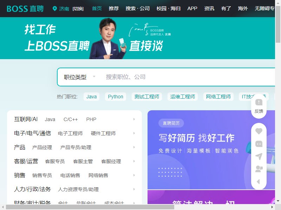Open the 客服经理 job link
This screenshot has height=210, width=281.
click(111, 161)
